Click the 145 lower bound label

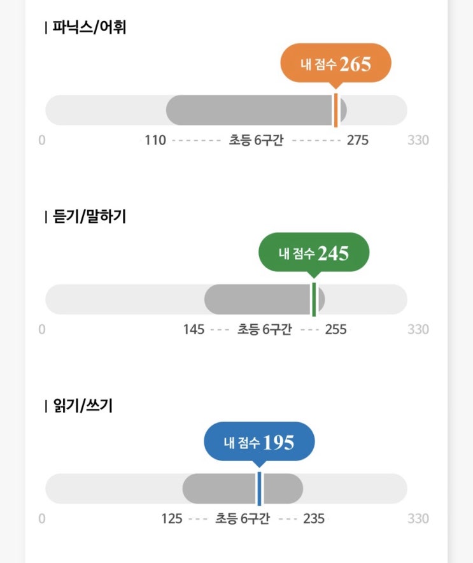194,329
